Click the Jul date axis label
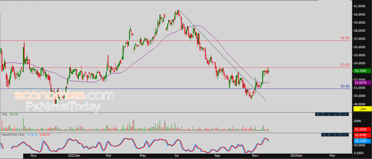The image size is (372, 159). click(176, 156)
